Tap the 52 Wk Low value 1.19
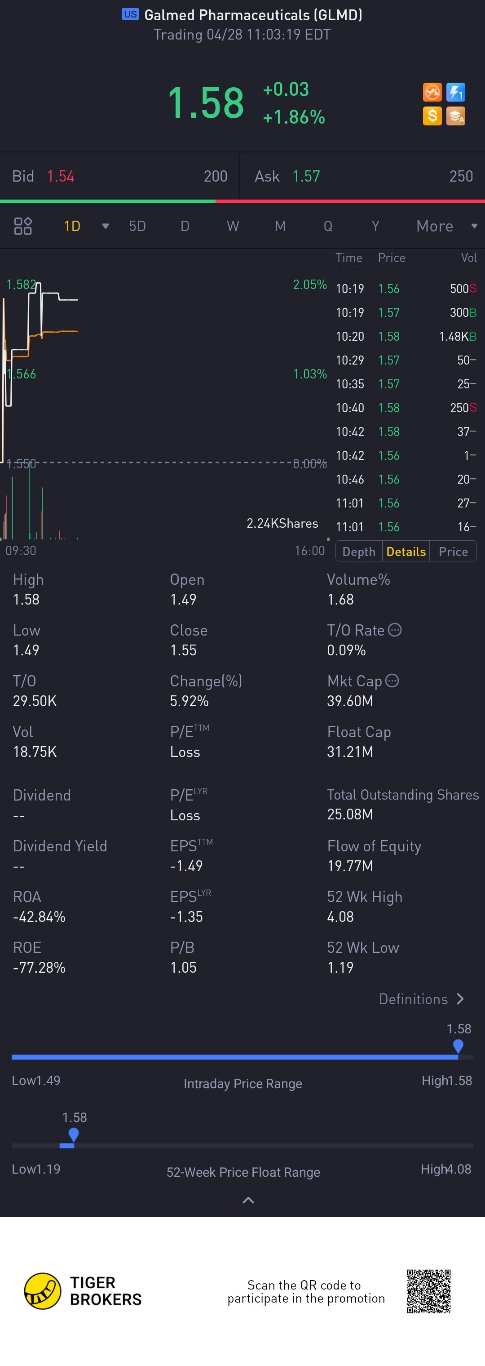Image resolution: width=485 pixels, height=1366 pixels. click(x=340, y=968)
